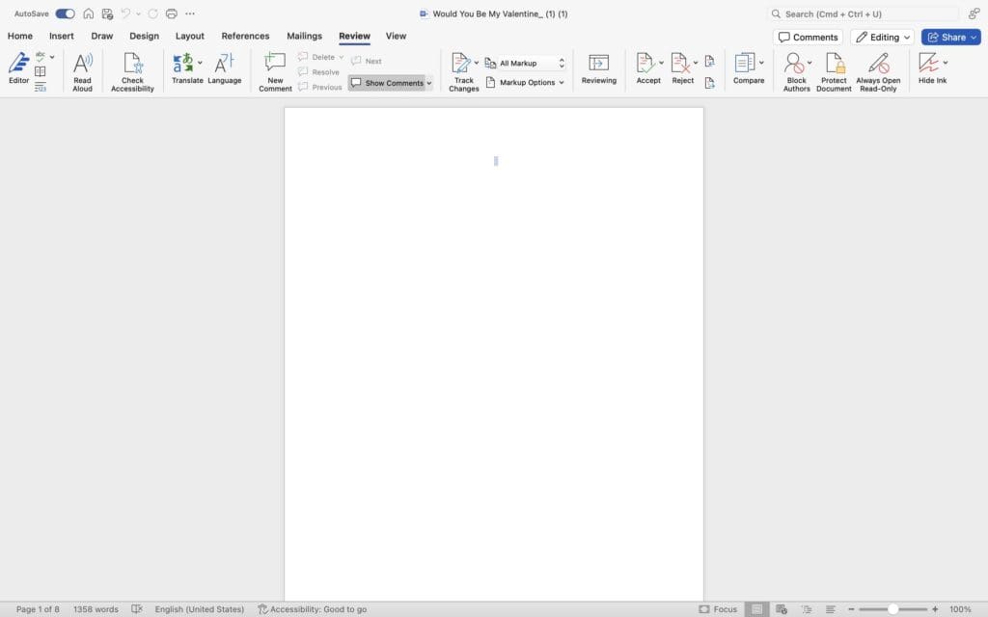Open the Editing mode dropdown

point(883,38)
